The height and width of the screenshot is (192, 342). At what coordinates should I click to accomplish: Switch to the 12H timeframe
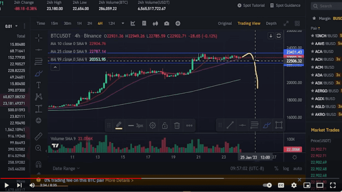(x=112, y=23)
